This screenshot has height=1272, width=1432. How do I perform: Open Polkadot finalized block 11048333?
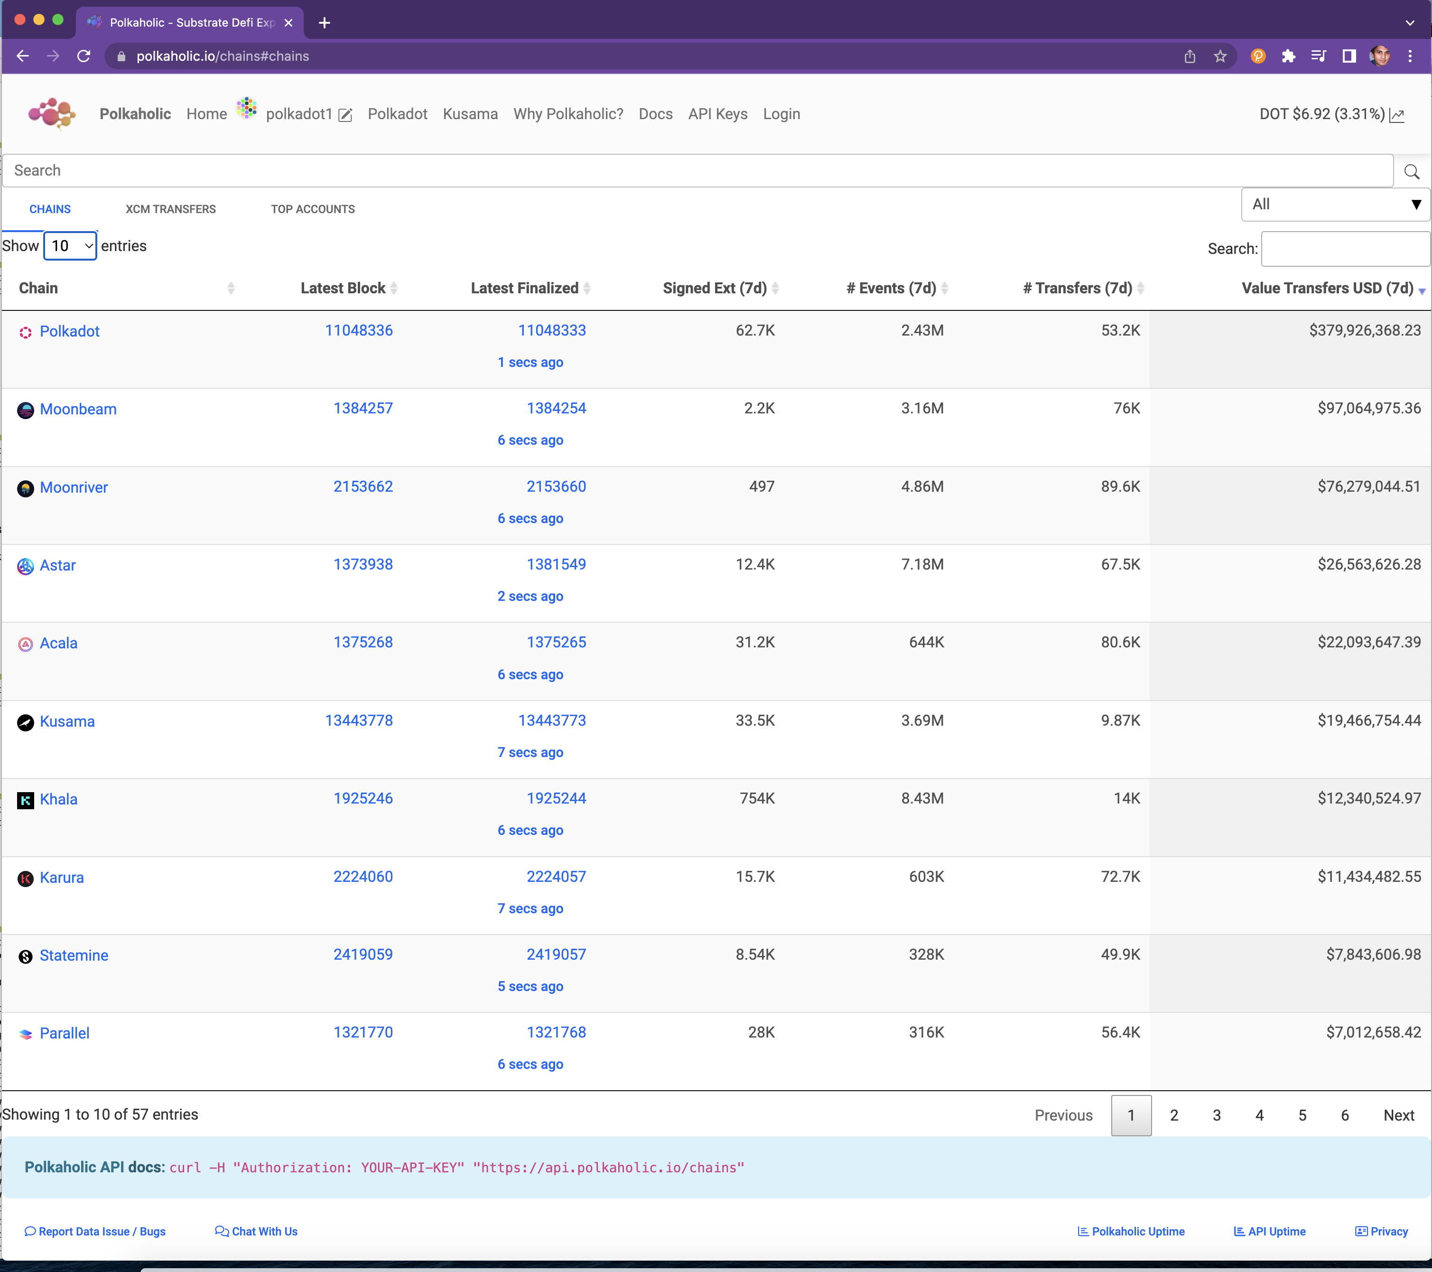point(551,330)
